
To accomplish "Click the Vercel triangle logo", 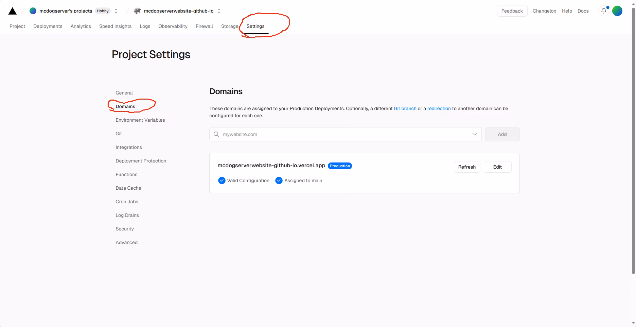I will [12, 11].
